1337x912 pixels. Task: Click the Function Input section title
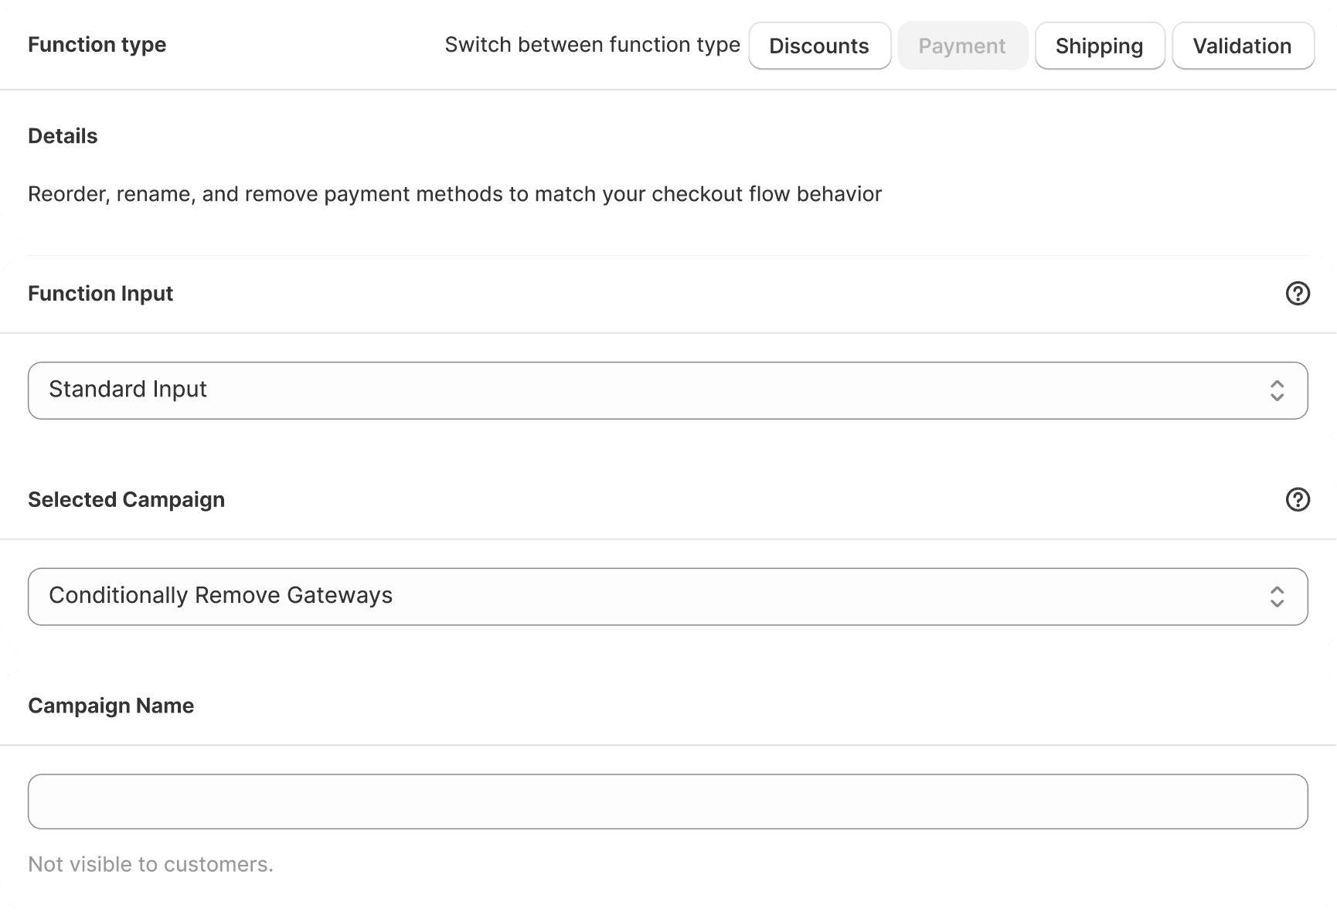coord(100,294)
